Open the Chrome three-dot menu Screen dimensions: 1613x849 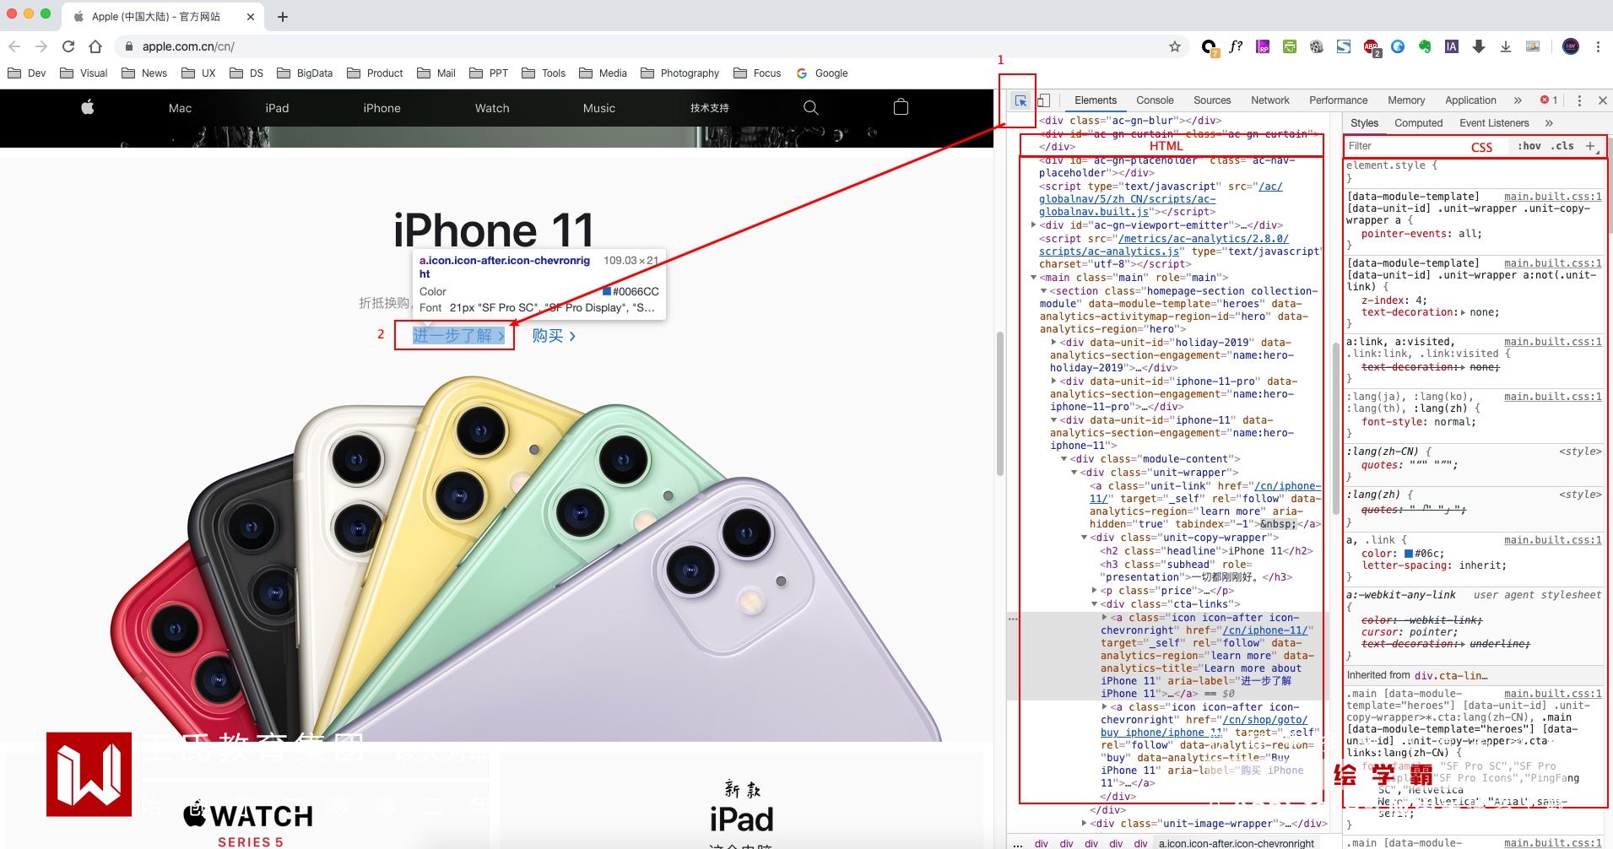[1598, 46]
